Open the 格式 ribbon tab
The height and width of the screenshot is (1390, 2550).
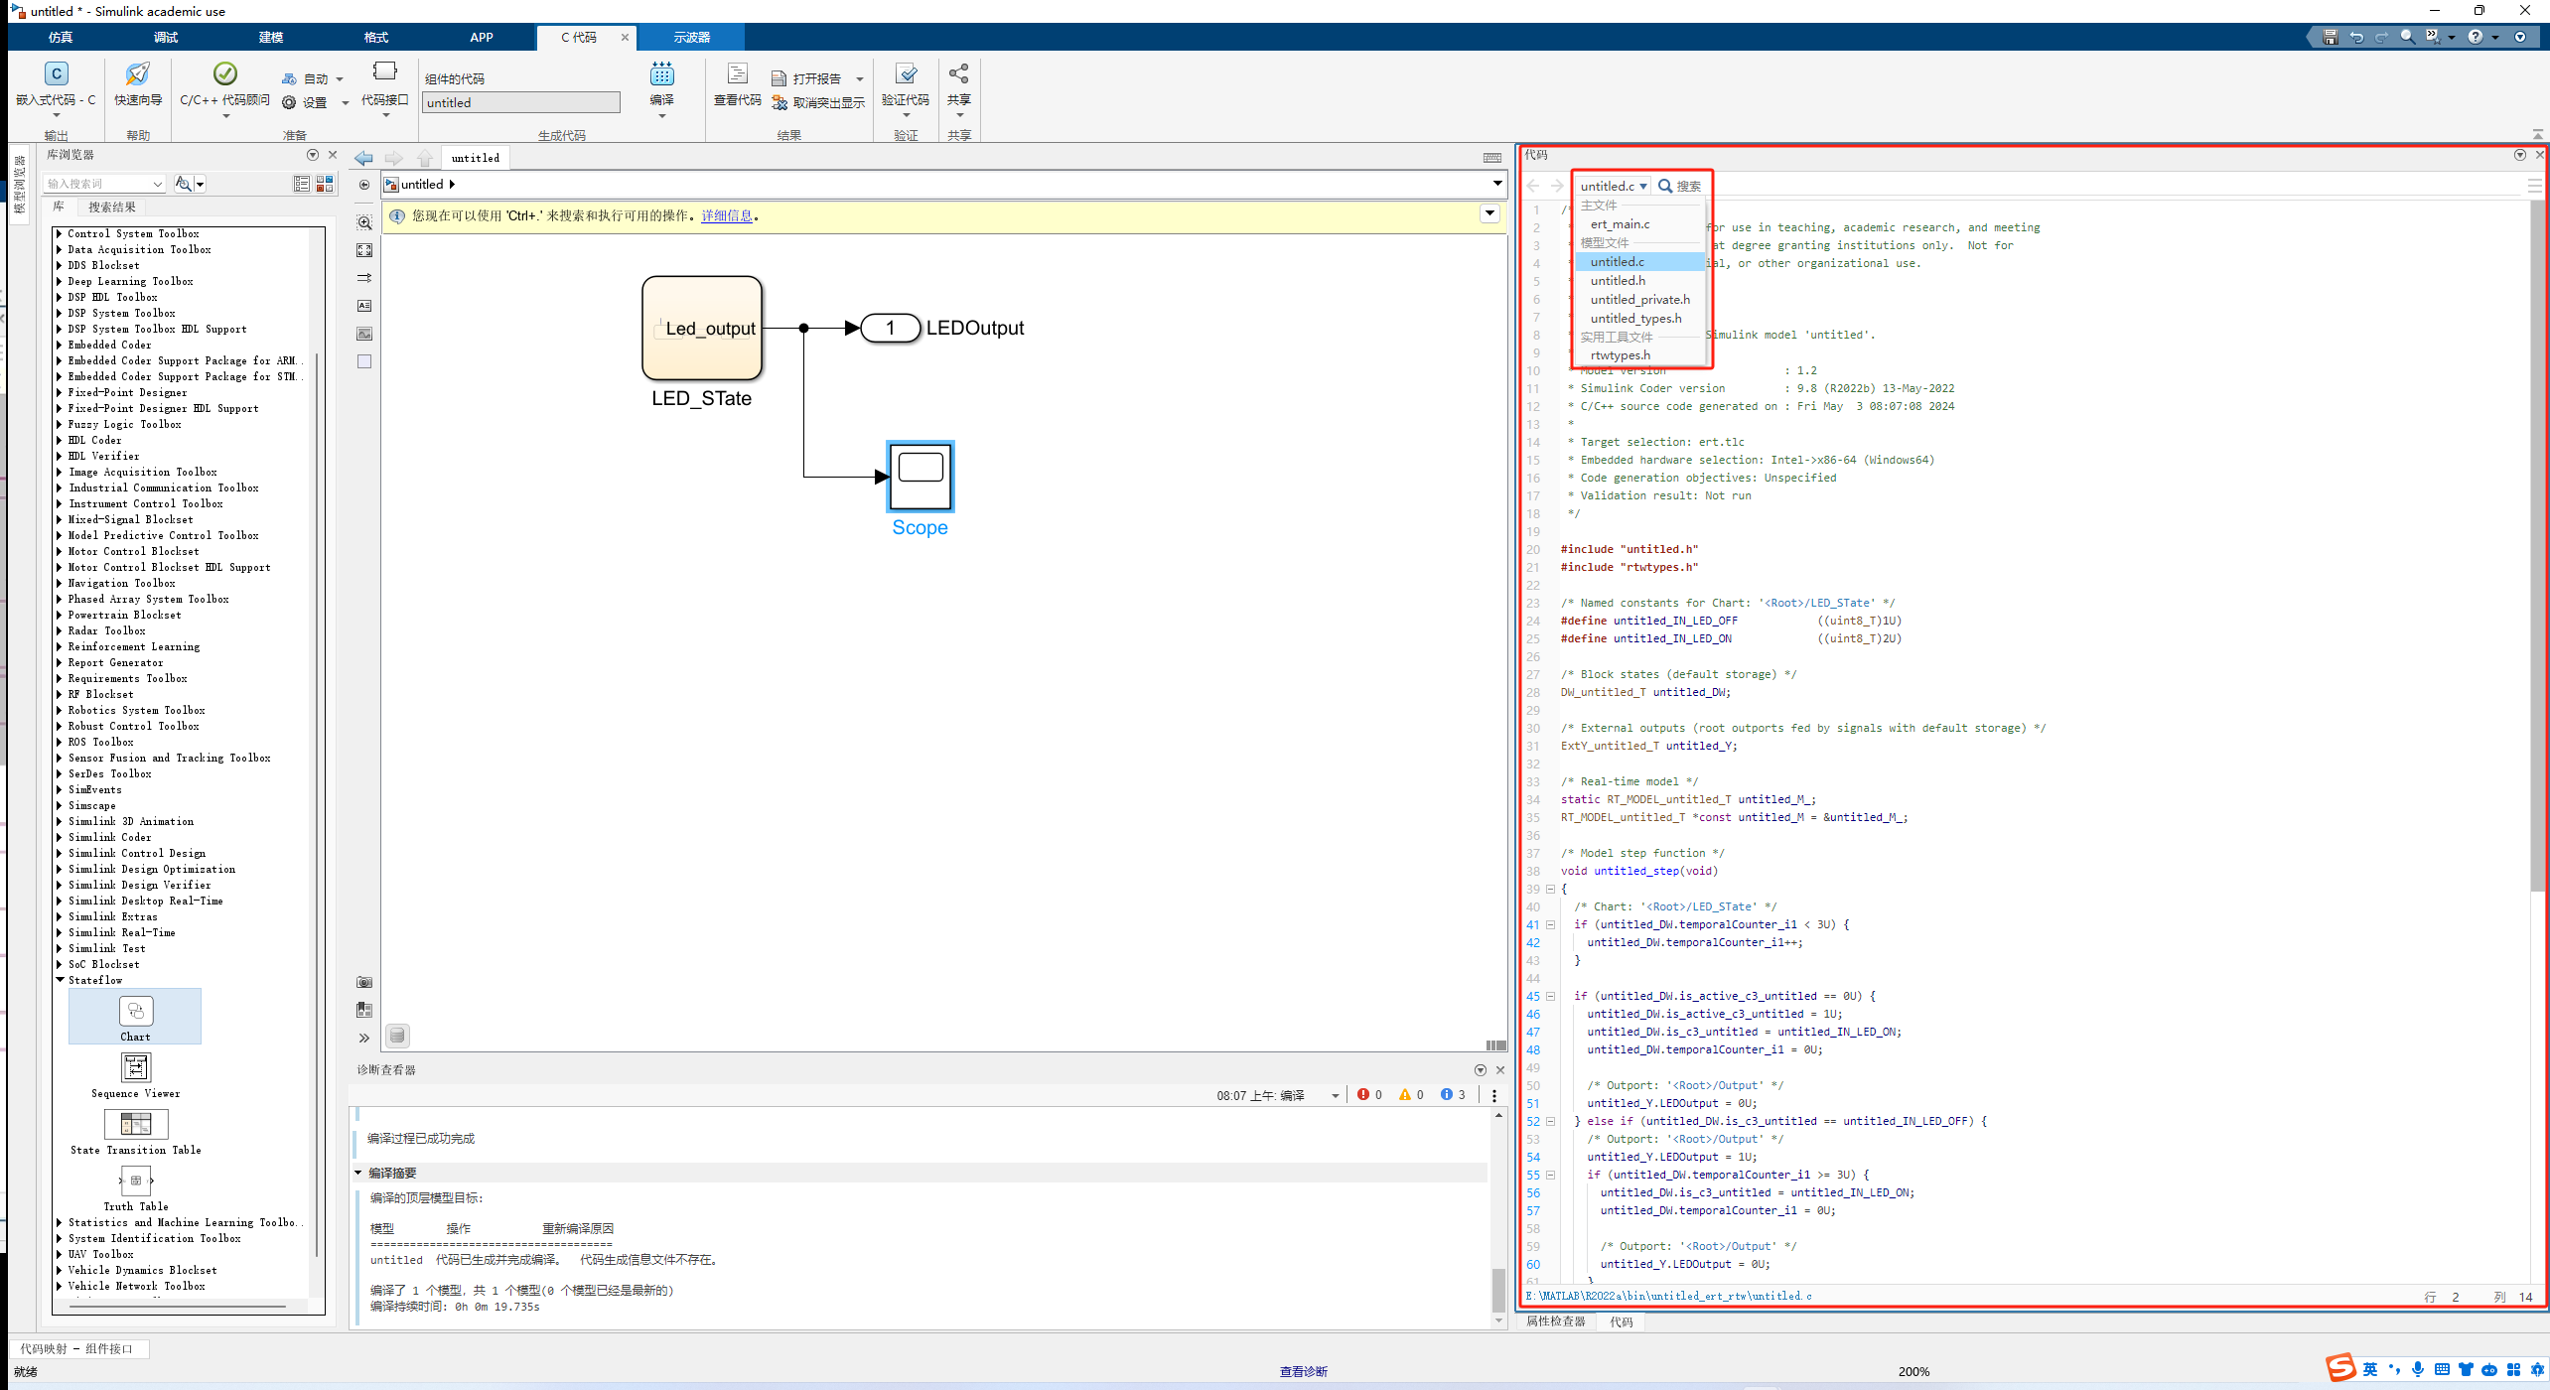coord(376,37)
